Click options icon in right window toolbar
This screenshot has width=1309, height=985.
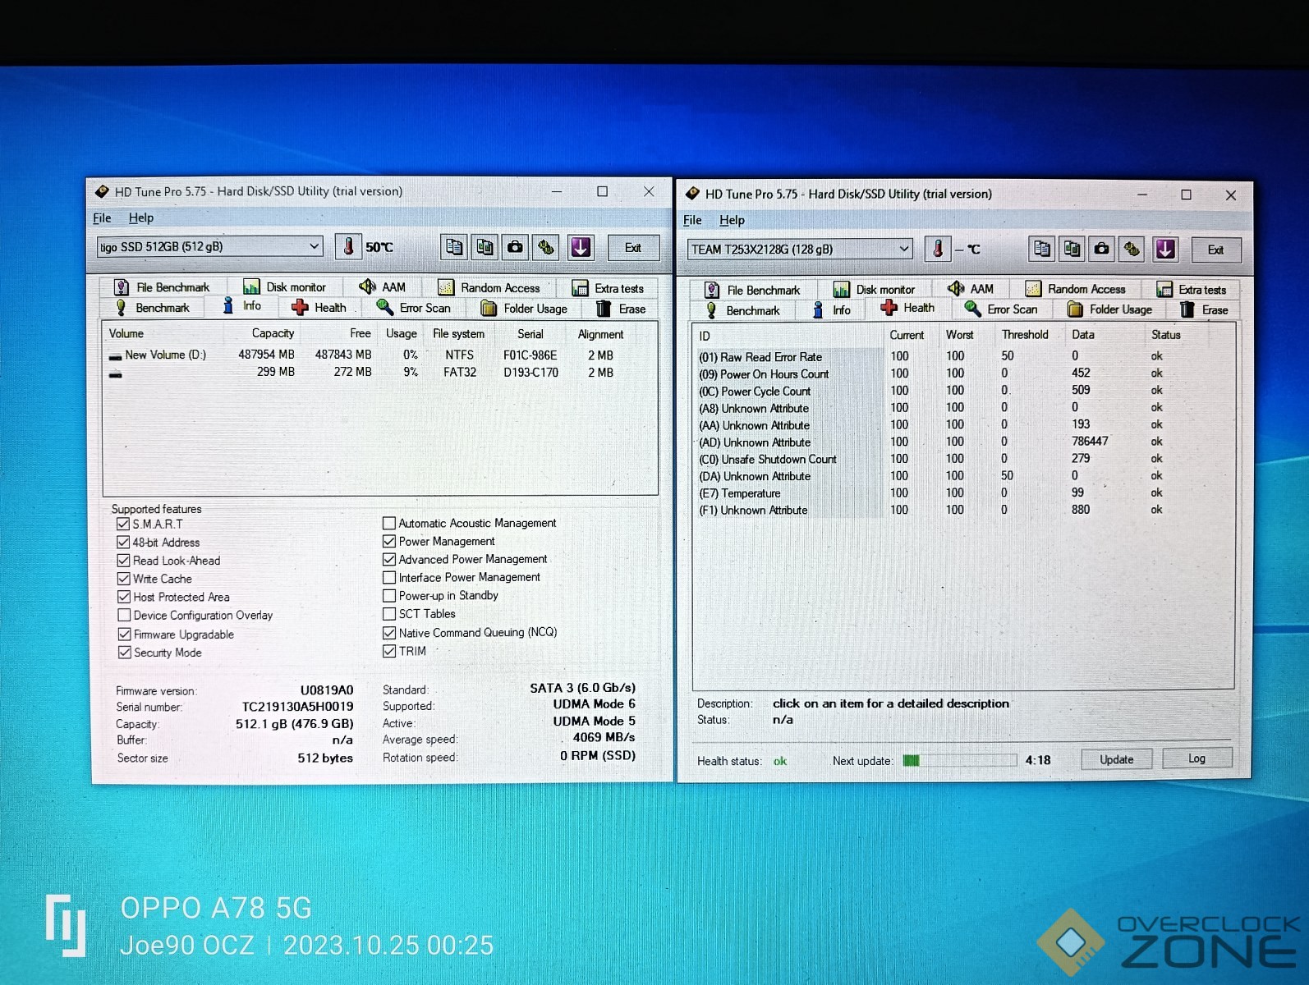coord(1132,249)
